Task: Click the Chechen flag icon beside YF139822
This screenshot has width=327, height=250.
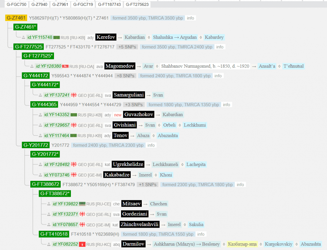Action: pos(82,204)
